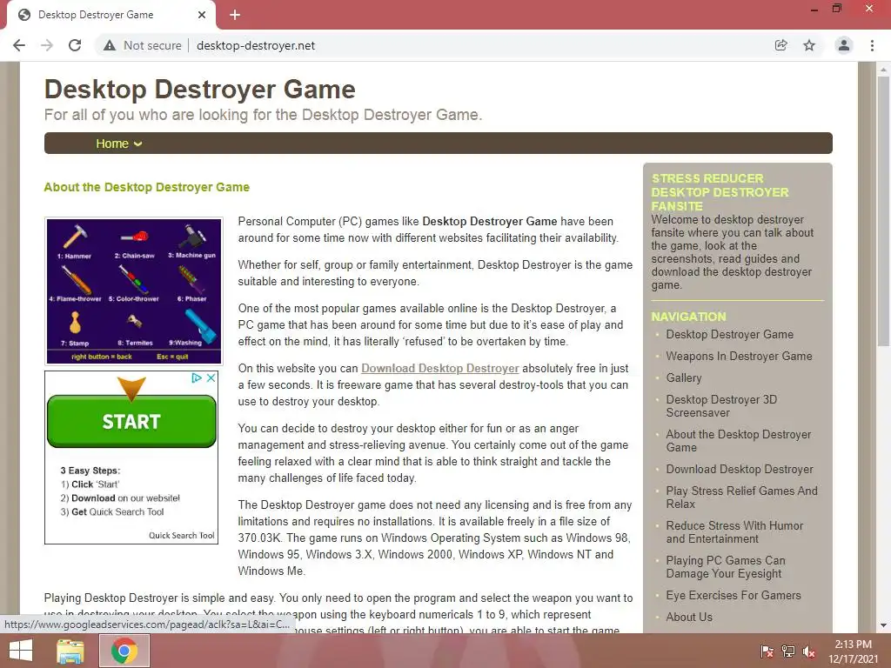Screen dimensions: 891x668
Task: Open the About Us sidebar link
Action: (x=689, y=617)
